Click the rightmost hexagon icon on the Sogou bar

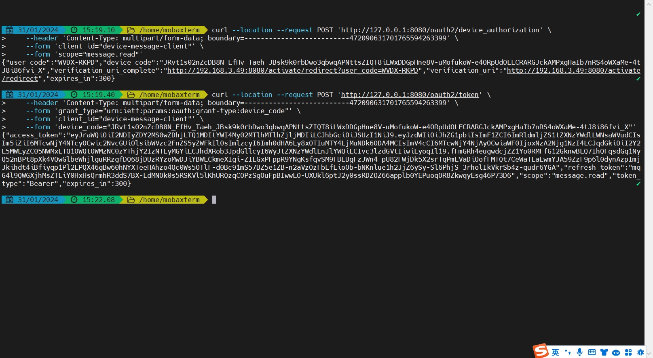[640, 352]
